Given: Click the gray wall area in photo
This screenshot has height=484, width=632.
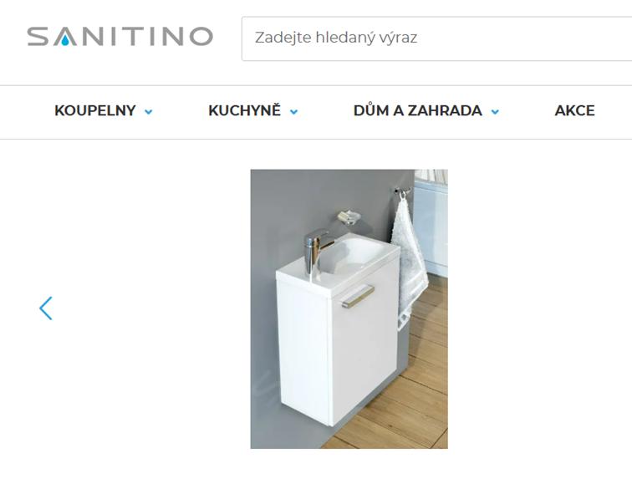Looking at the screenshot, I should tap(290, 210).
